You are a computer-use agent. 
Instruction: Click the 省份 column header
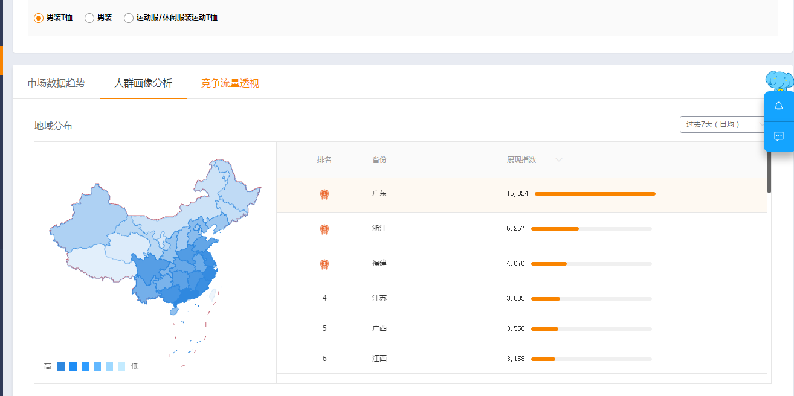(379, 160)
